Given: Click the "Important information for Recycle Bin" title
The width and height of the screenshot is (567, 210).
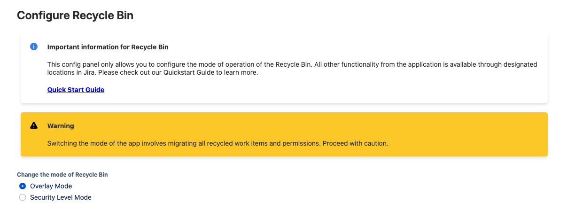Looking at the screenshot, I should point(108,47).
